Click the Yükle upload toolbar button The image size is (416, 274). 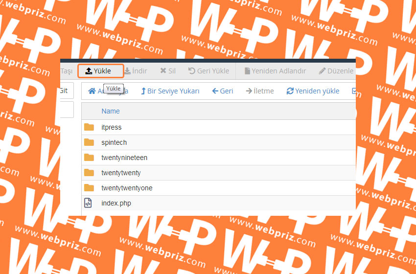tap(100, 71)
